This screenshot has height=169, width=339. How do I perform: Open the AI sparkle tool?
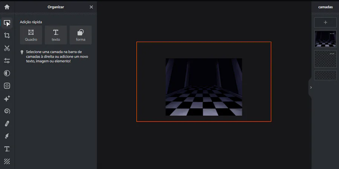[7, 98]
